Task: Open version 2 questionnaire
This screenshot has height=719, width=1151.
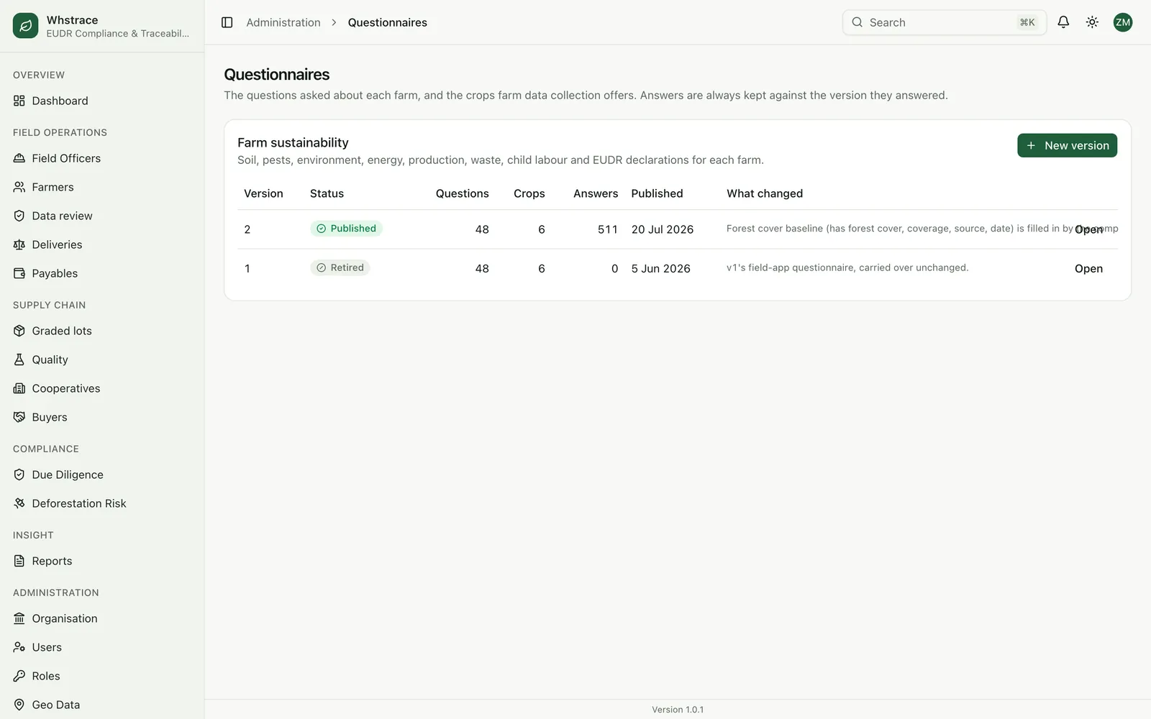Action: point(1088,229)
